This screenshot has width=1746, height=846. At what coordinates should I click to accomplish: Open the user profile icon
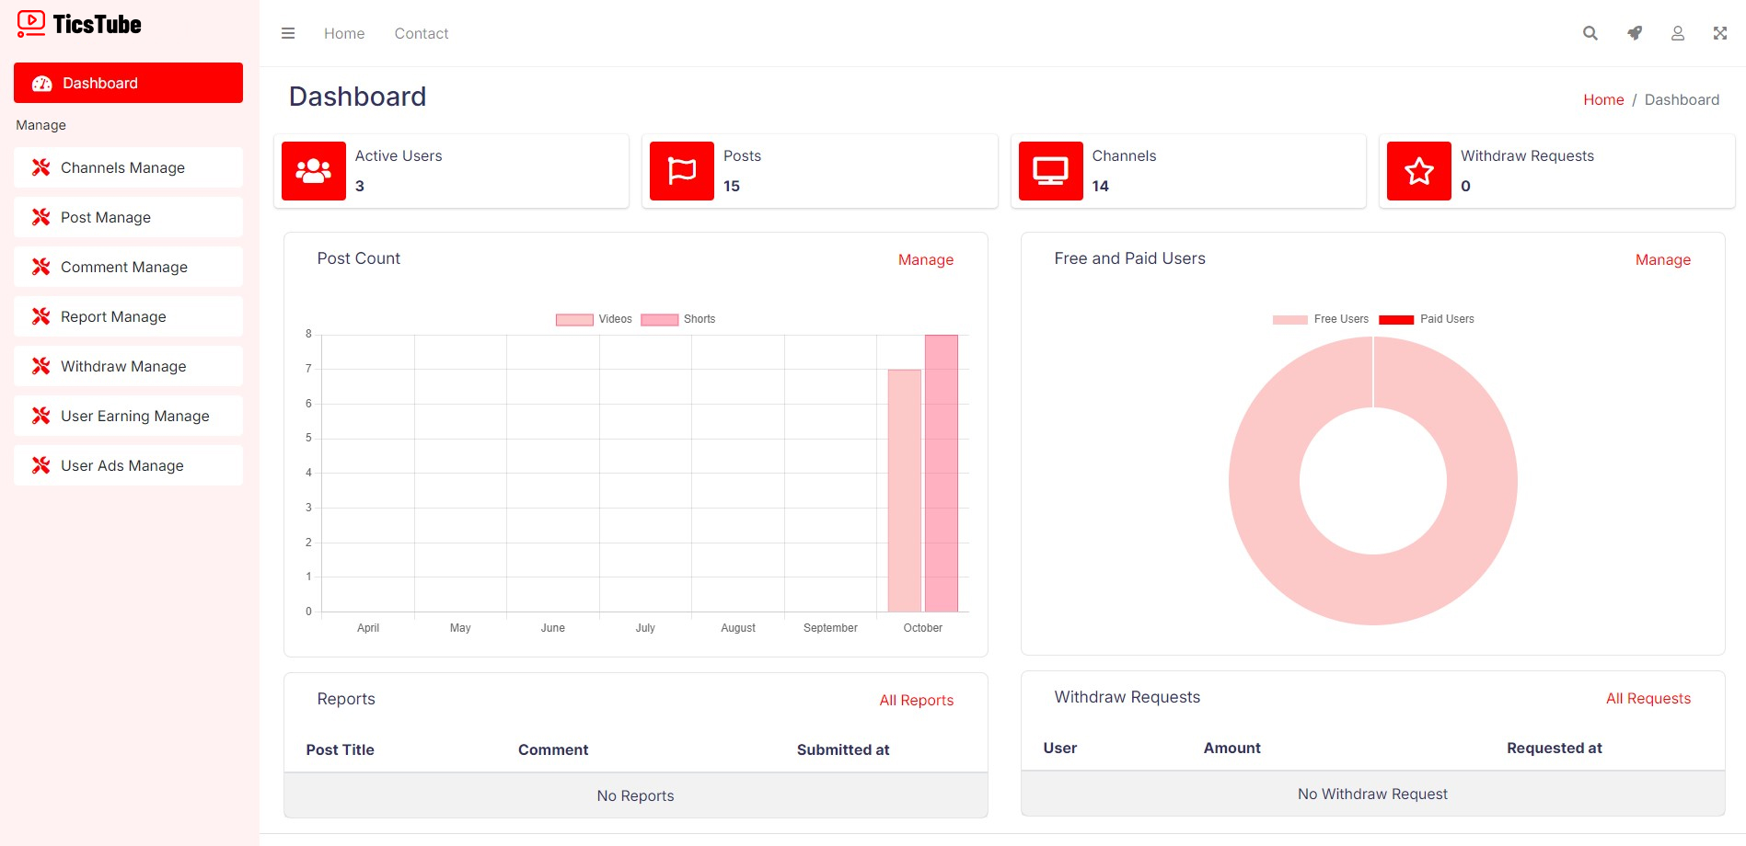pos(1678,33)
